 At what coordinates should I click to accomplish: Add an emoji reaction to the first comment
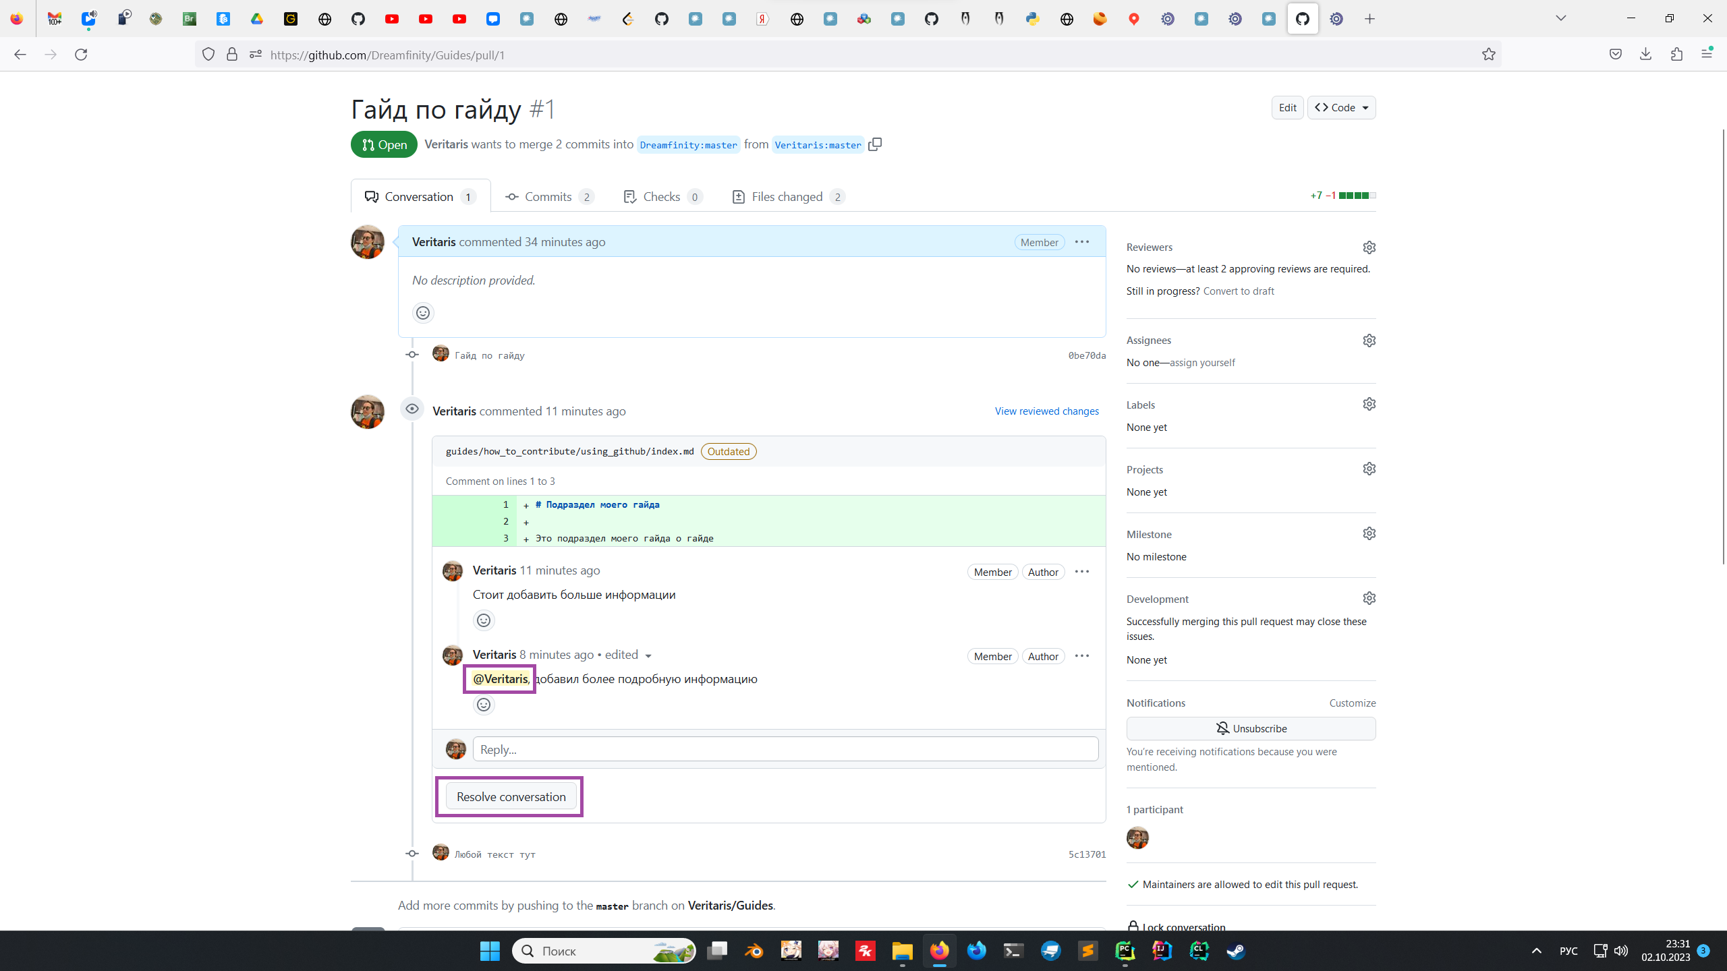pos(423,313)
